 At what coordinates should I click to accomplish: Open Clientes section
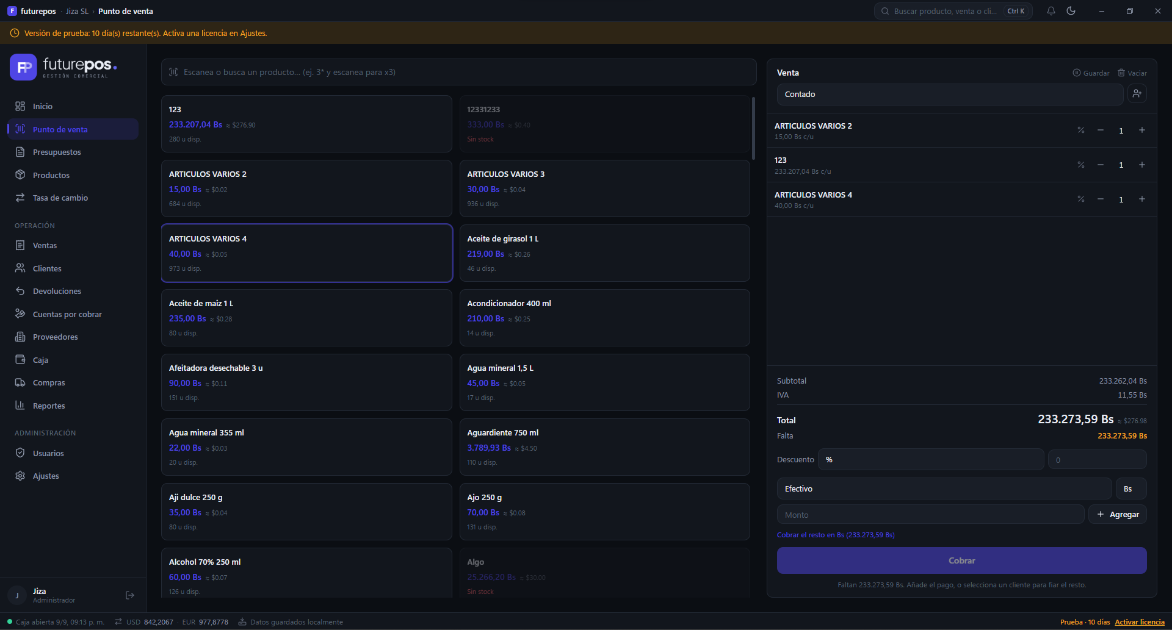[73, 268]
